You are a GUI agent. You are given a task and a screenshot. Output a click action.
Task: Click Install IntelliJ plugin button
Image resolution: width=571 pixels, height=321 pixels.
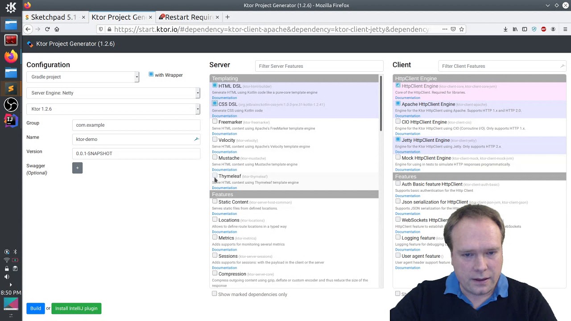[76, 309]
